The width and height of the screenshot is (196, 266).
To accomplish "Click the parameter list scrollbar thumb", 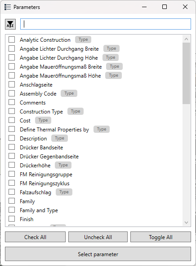I will (x=186, y=73).
